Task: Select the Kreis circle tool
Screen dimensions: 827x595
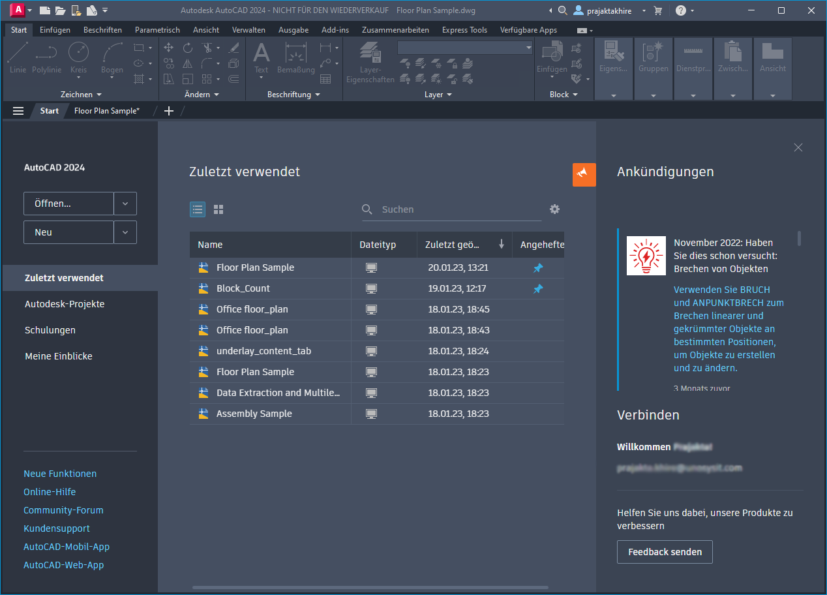Action: coord(78,57)
